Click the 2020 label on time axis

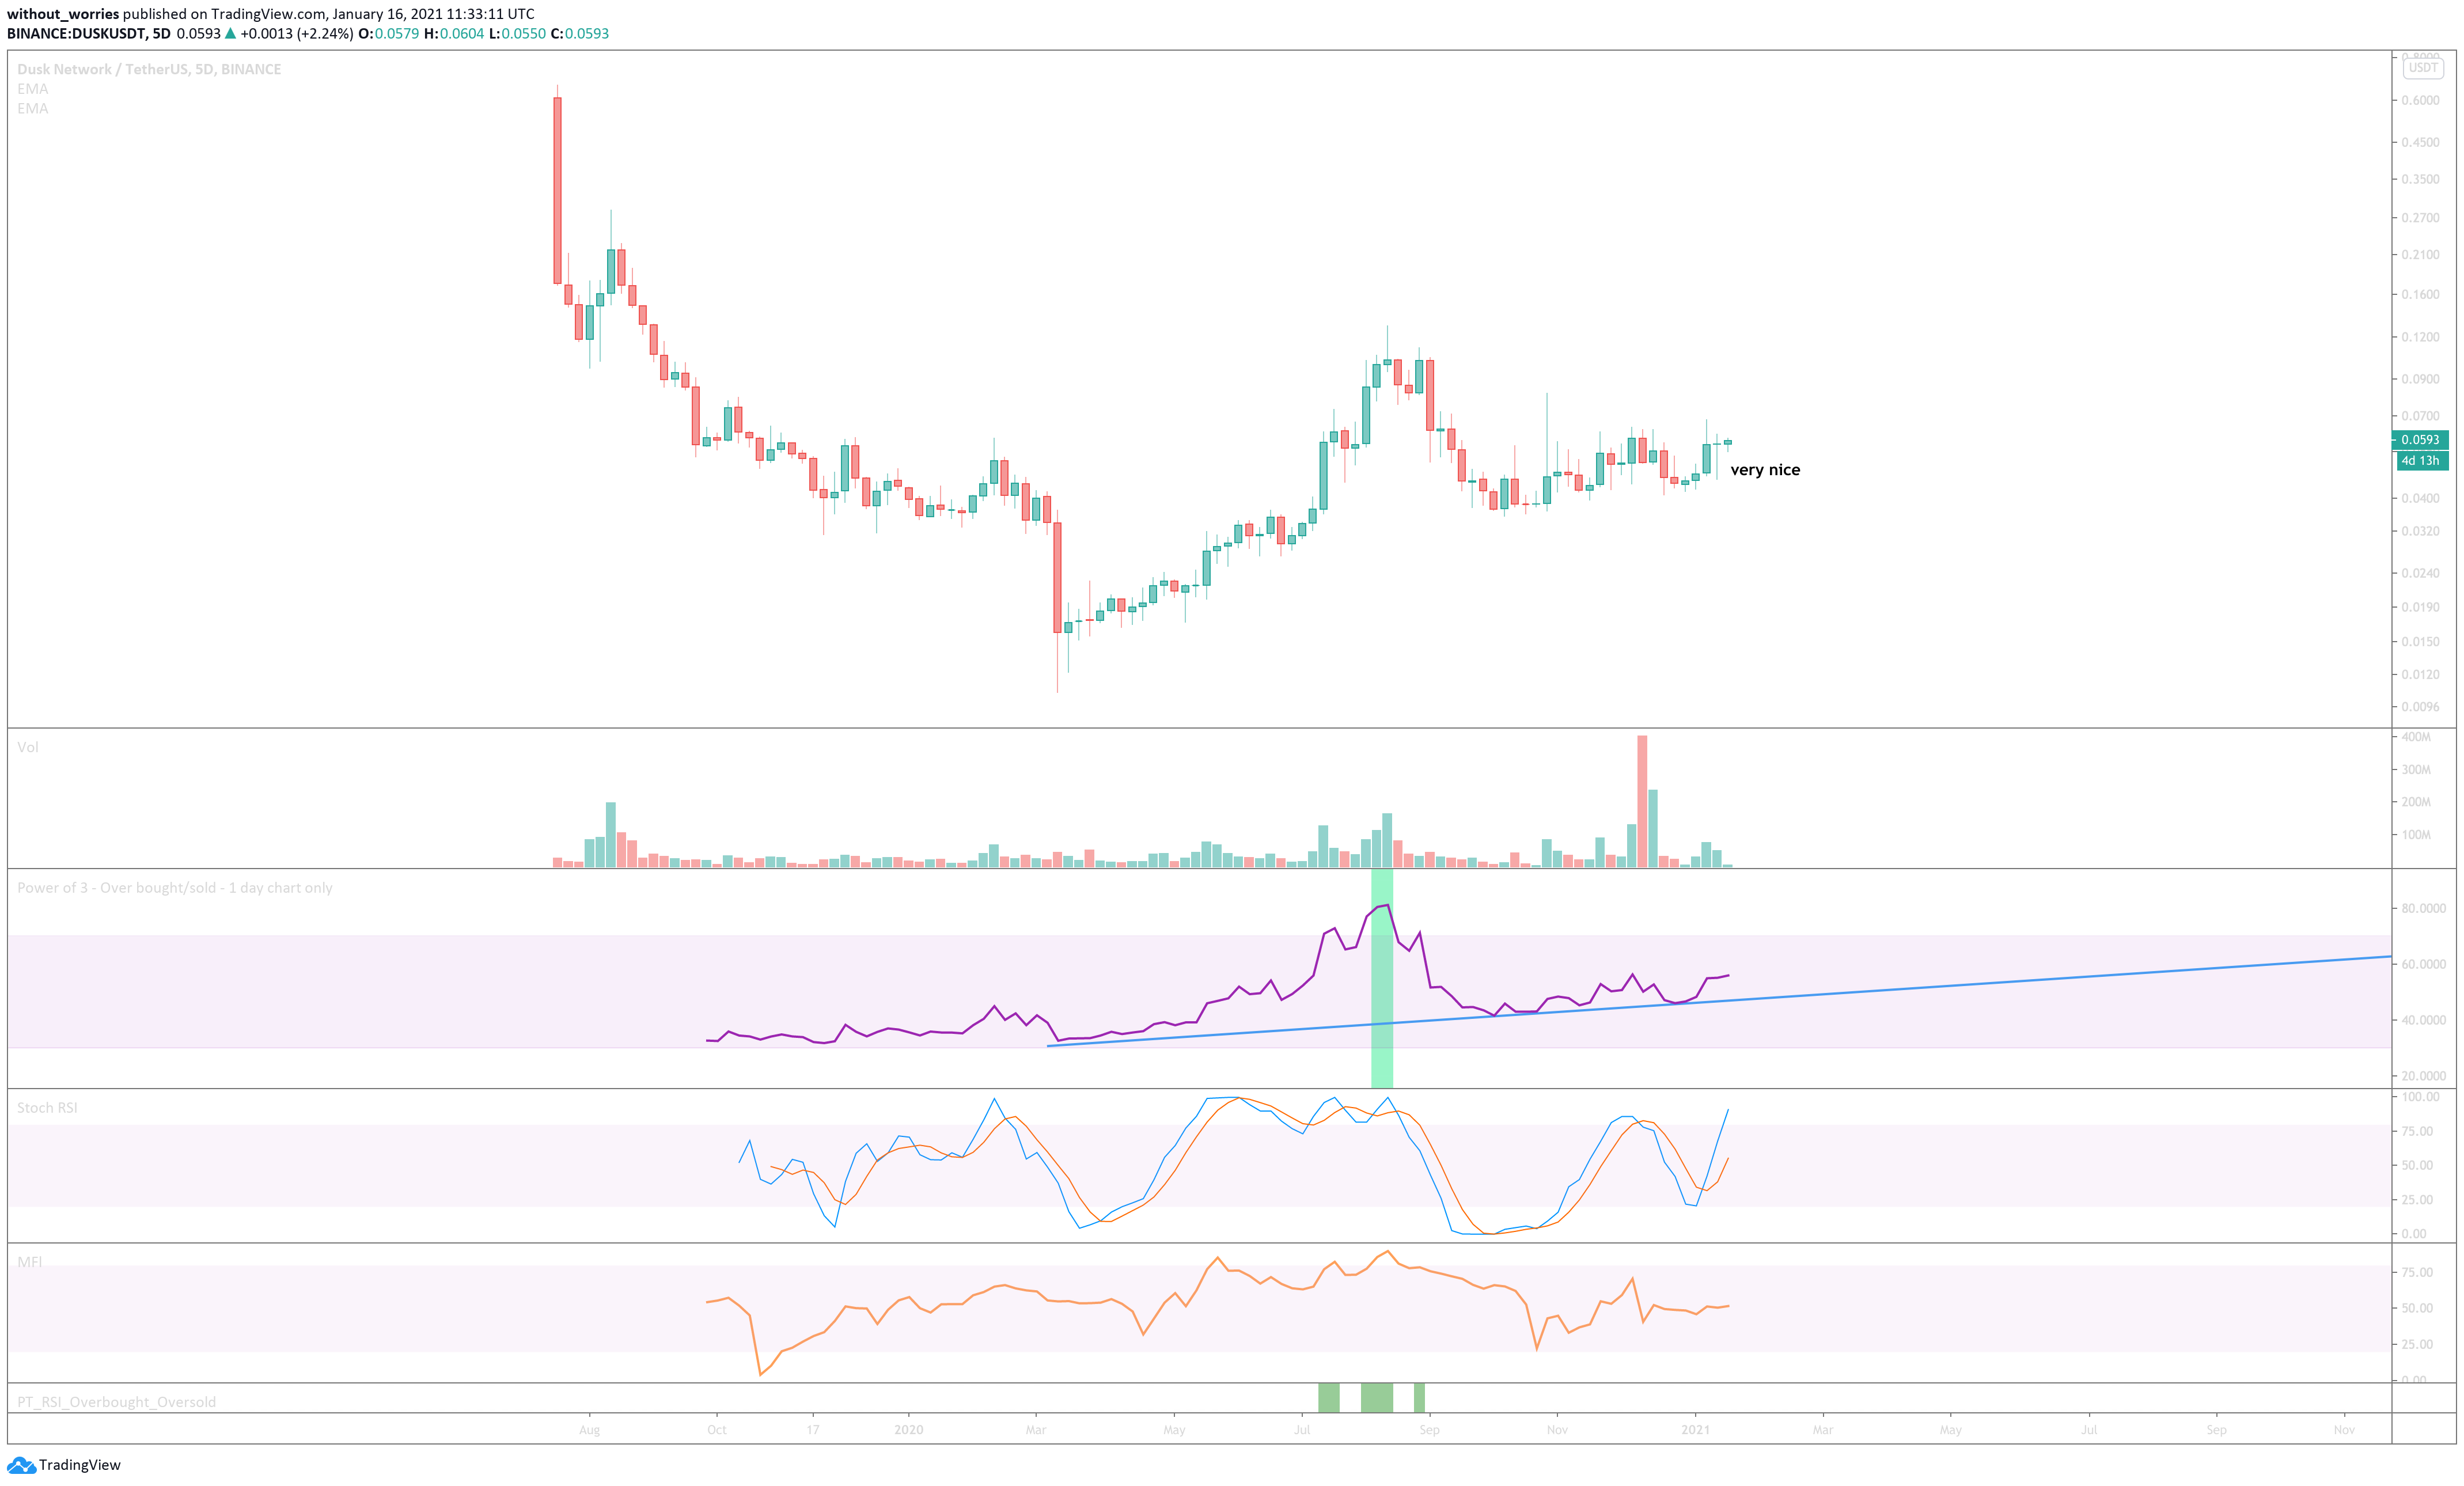click(909, 1430)
